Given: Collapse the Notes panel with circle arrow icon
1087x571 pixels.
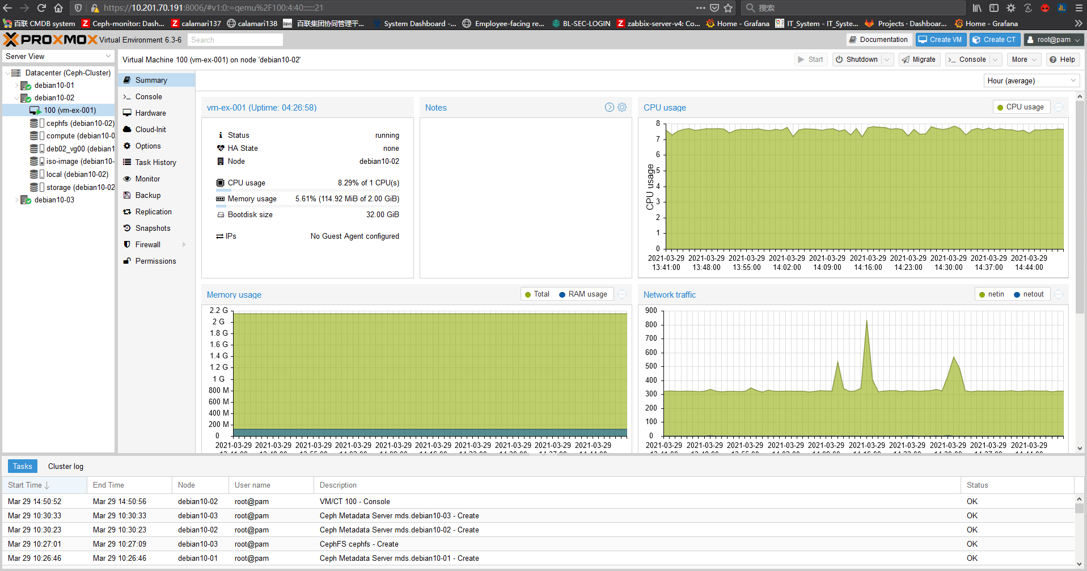Looking at the screenshot, I should coord(610,107).
